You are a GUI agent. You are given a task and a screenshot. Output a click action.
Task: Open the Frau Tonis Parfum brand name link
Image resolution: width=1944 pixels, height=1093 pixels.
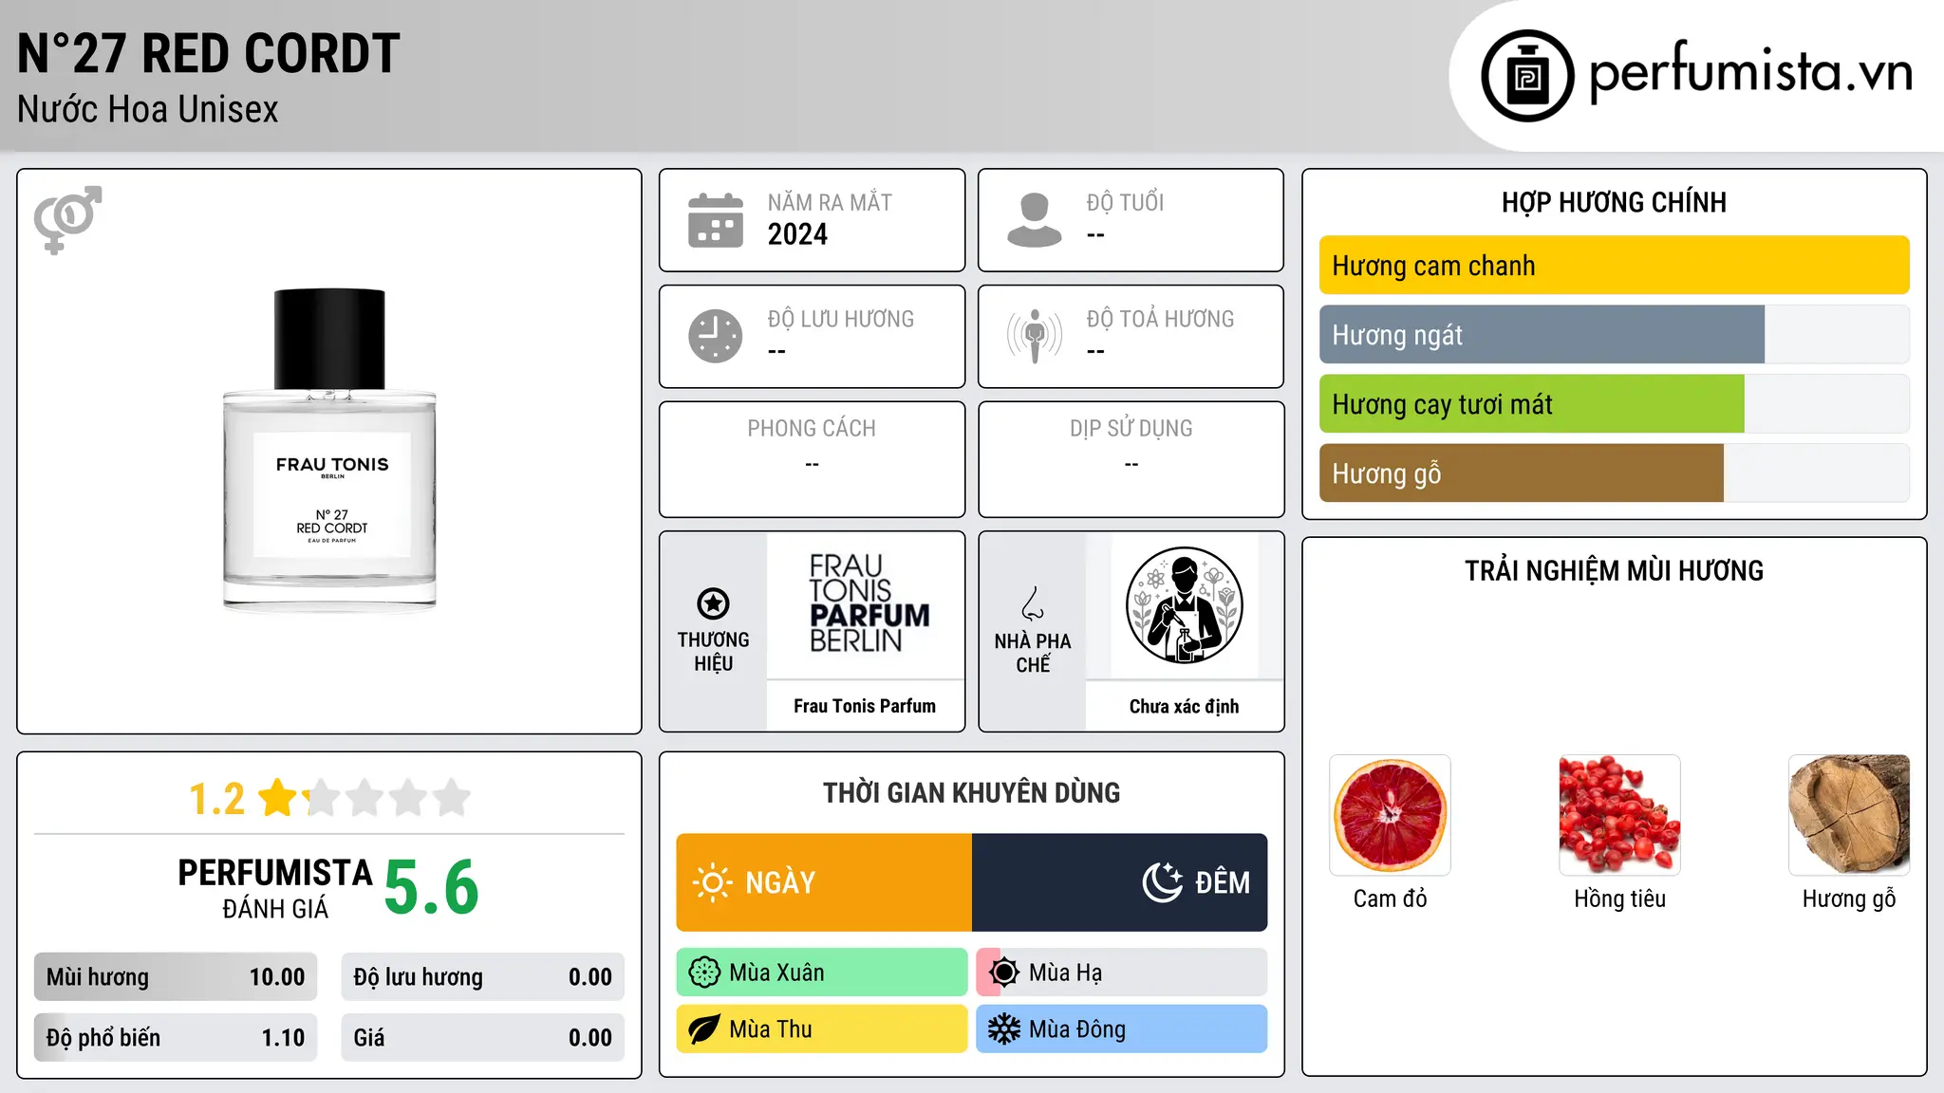coord(865,706)
